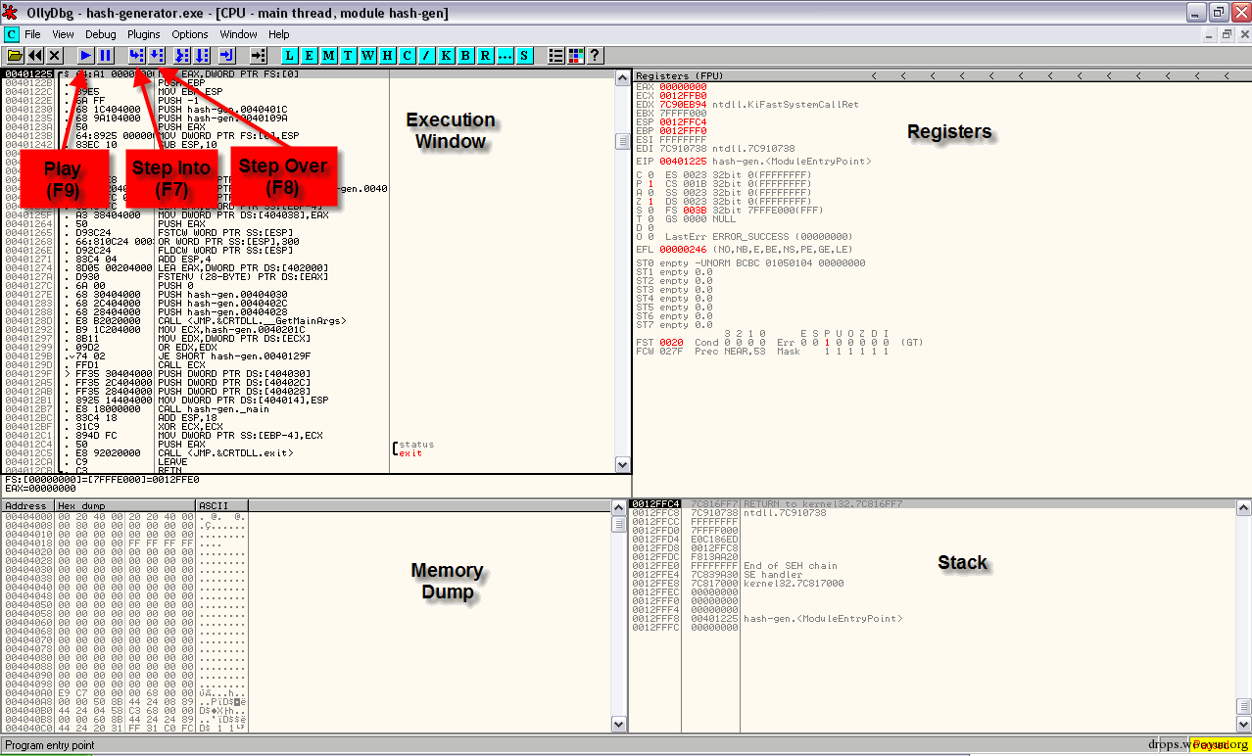Open the Debug menu
Image resolution: width=1252 pixels, height=756 pixels.
[x=101, y=34]
